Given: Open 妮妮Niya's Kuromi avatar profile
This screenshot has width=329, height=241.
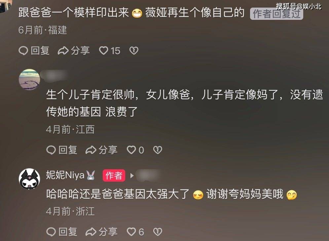Looking at the screenshot, I should click(x=29, y=179).
